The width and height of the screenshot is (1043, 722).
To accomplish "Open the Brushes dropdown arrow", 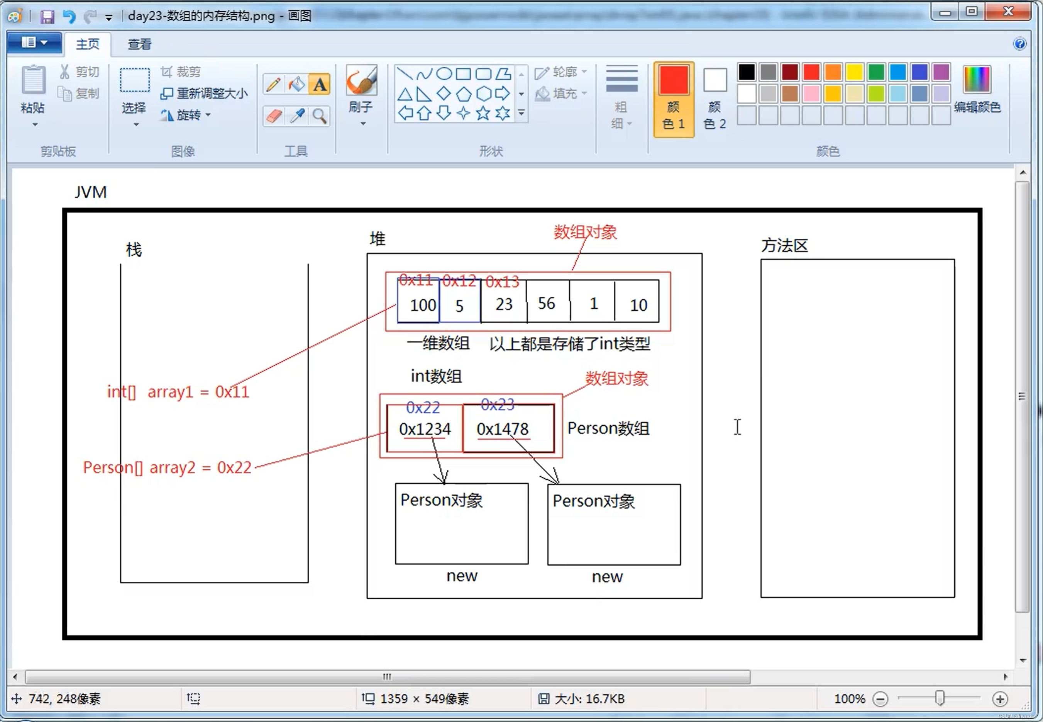I will point(363,124).
